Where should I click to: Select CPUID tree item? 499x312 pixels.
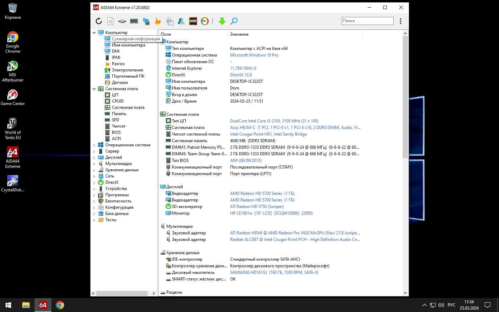coord(117,101)
